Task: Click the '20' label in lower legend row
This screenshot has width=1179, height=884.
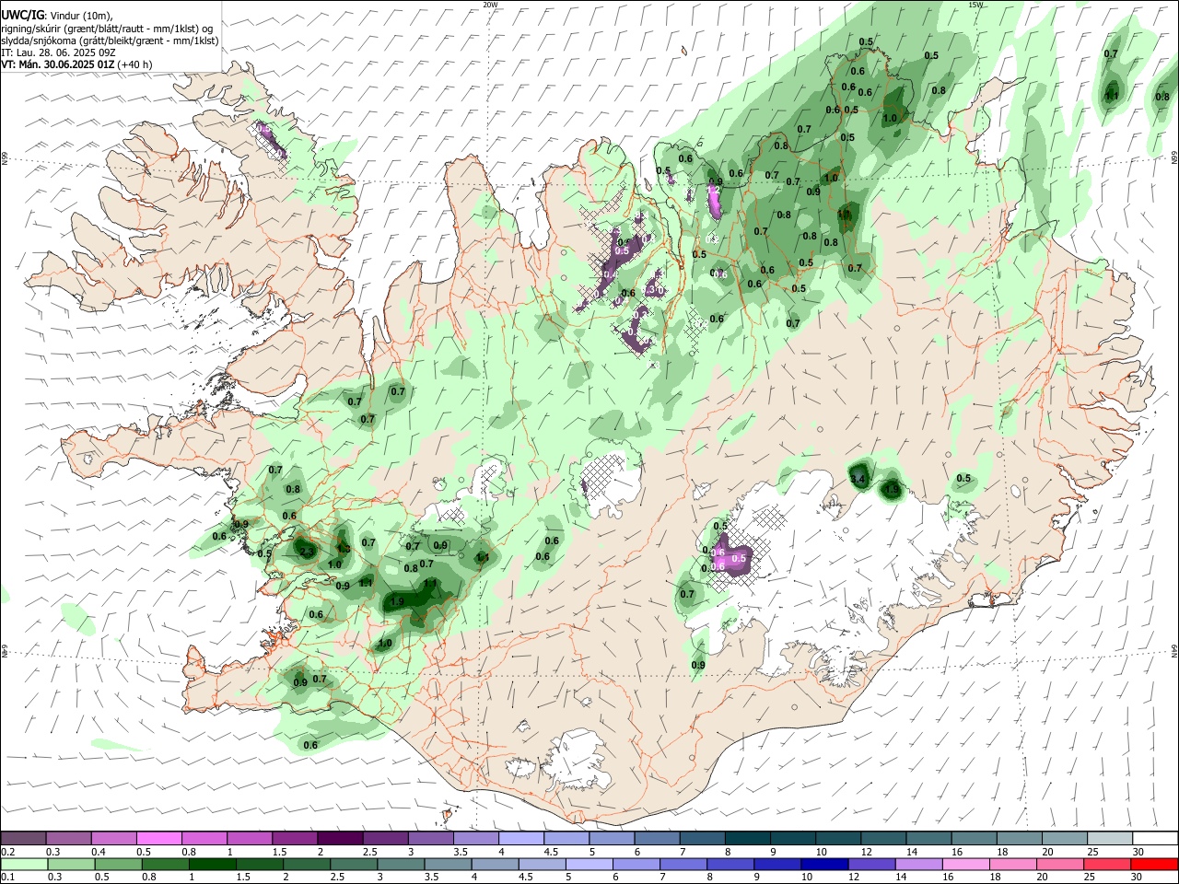Action: (x=1042, y=878)
